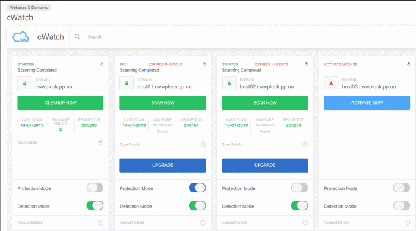Expand Account Details arrow for cwwplesk.pp.ua

(x=101, y=223)
